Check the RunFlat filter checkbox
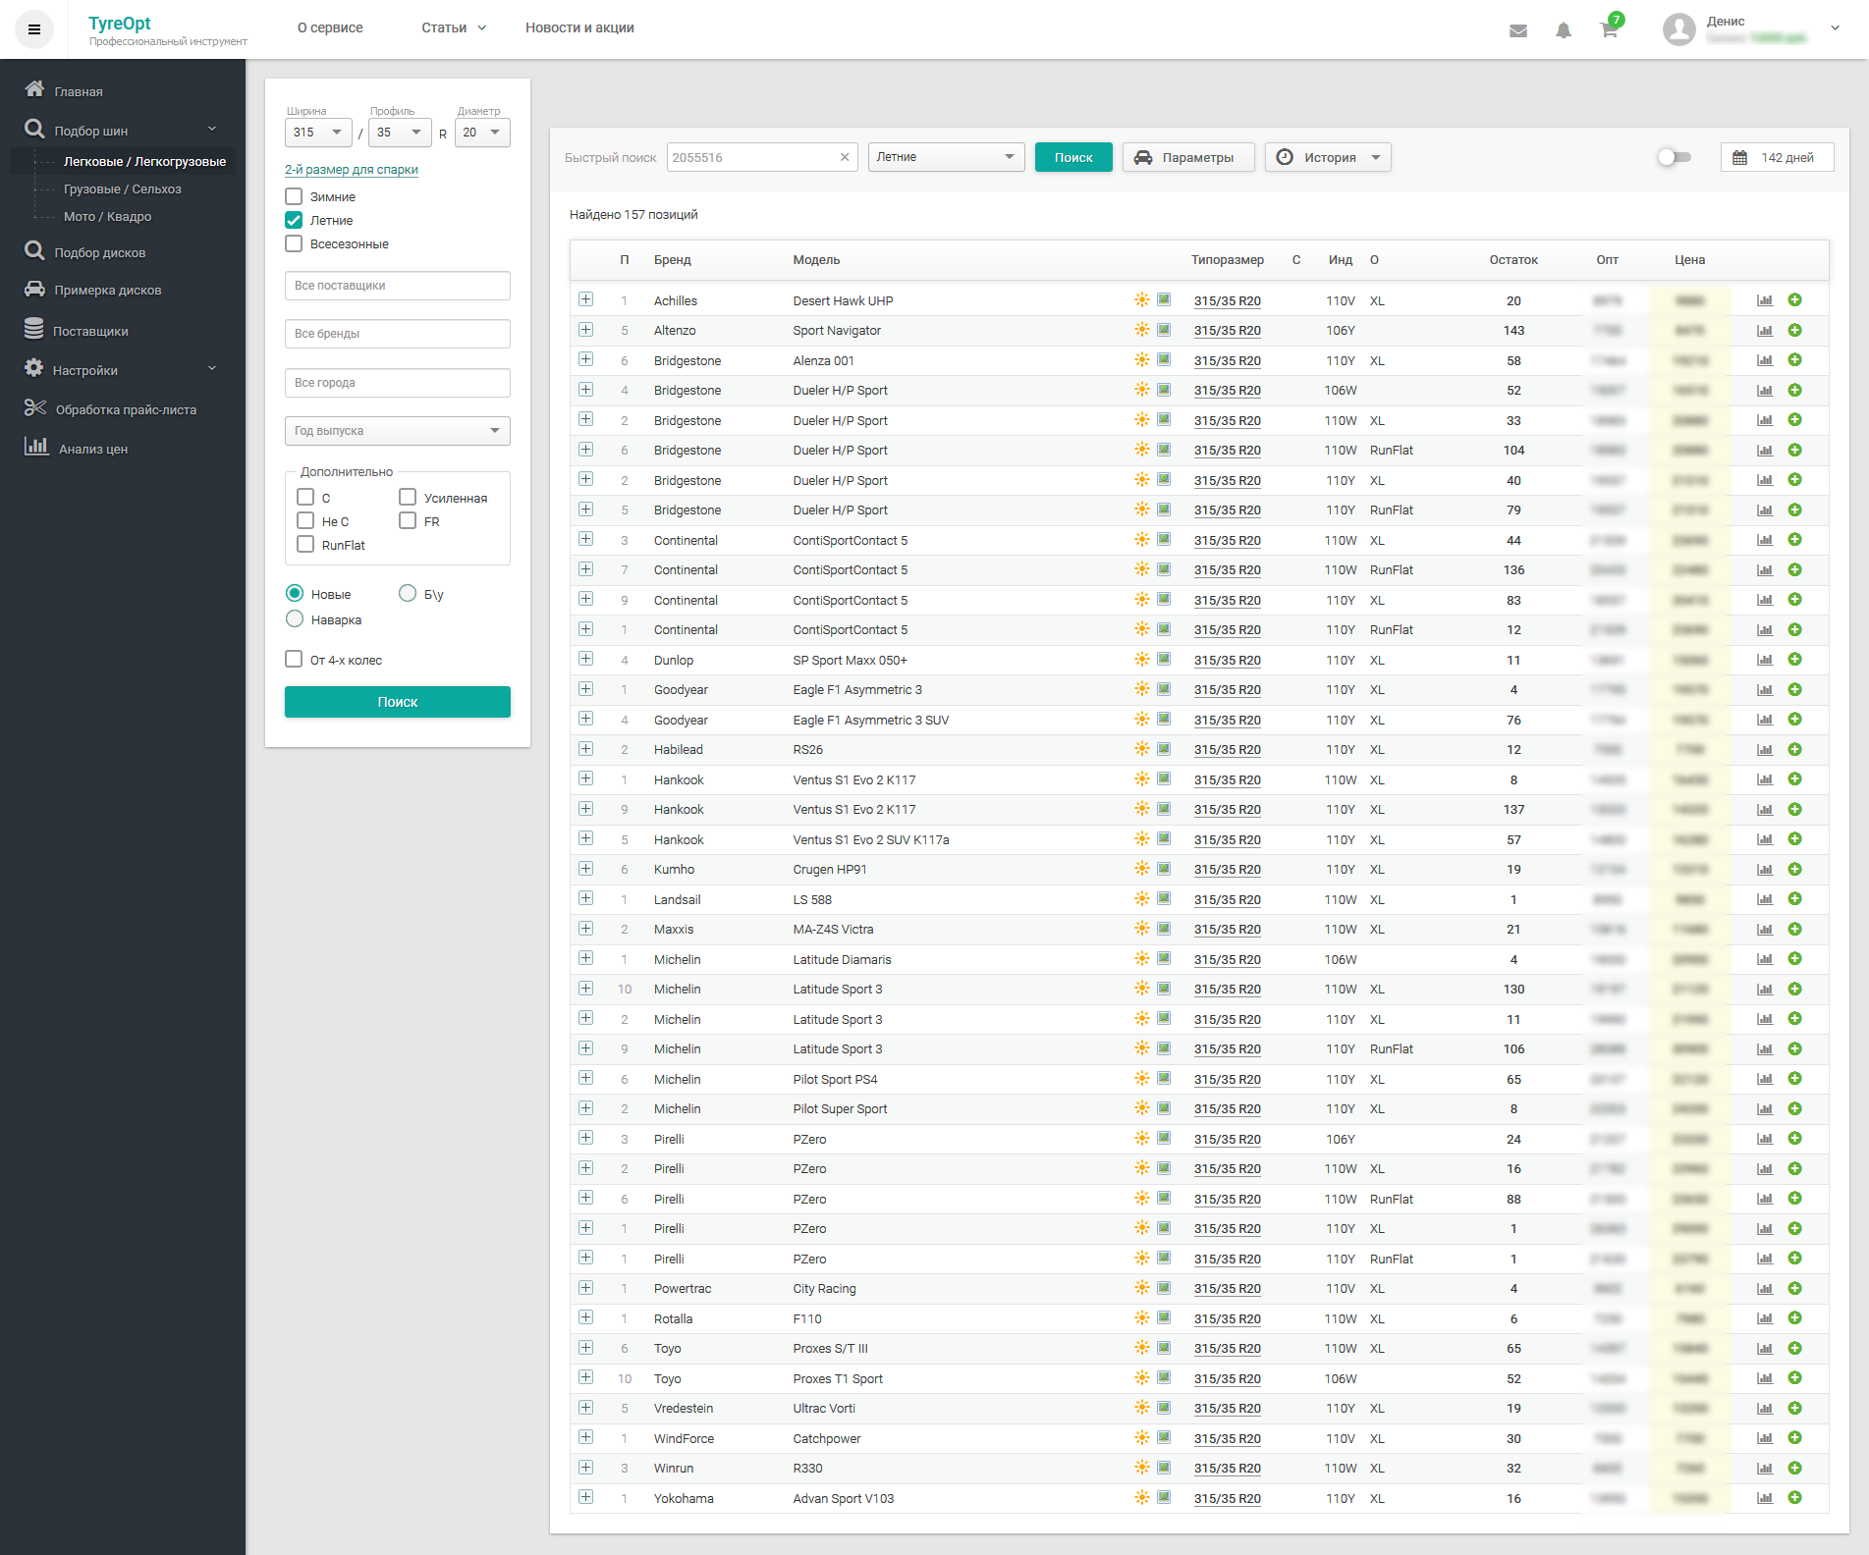Image resolution: width=1869 pixels, height=1555 pixels. click(305, 545)
